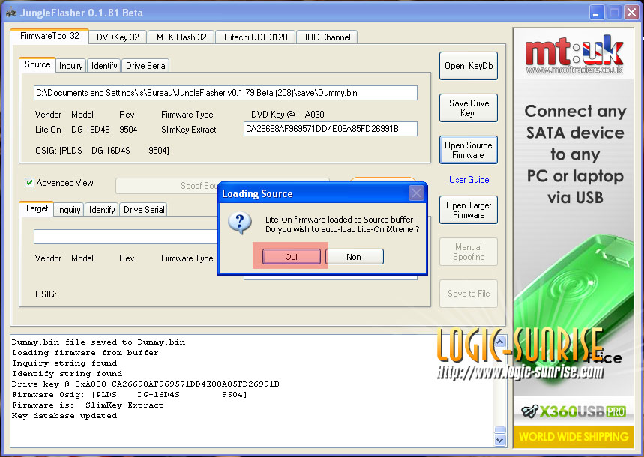Image resolution: width=644 pixels, height=457 pixels.
Task: Select the FirmwareTool 32 tab
Action: (x=49, y=36)
